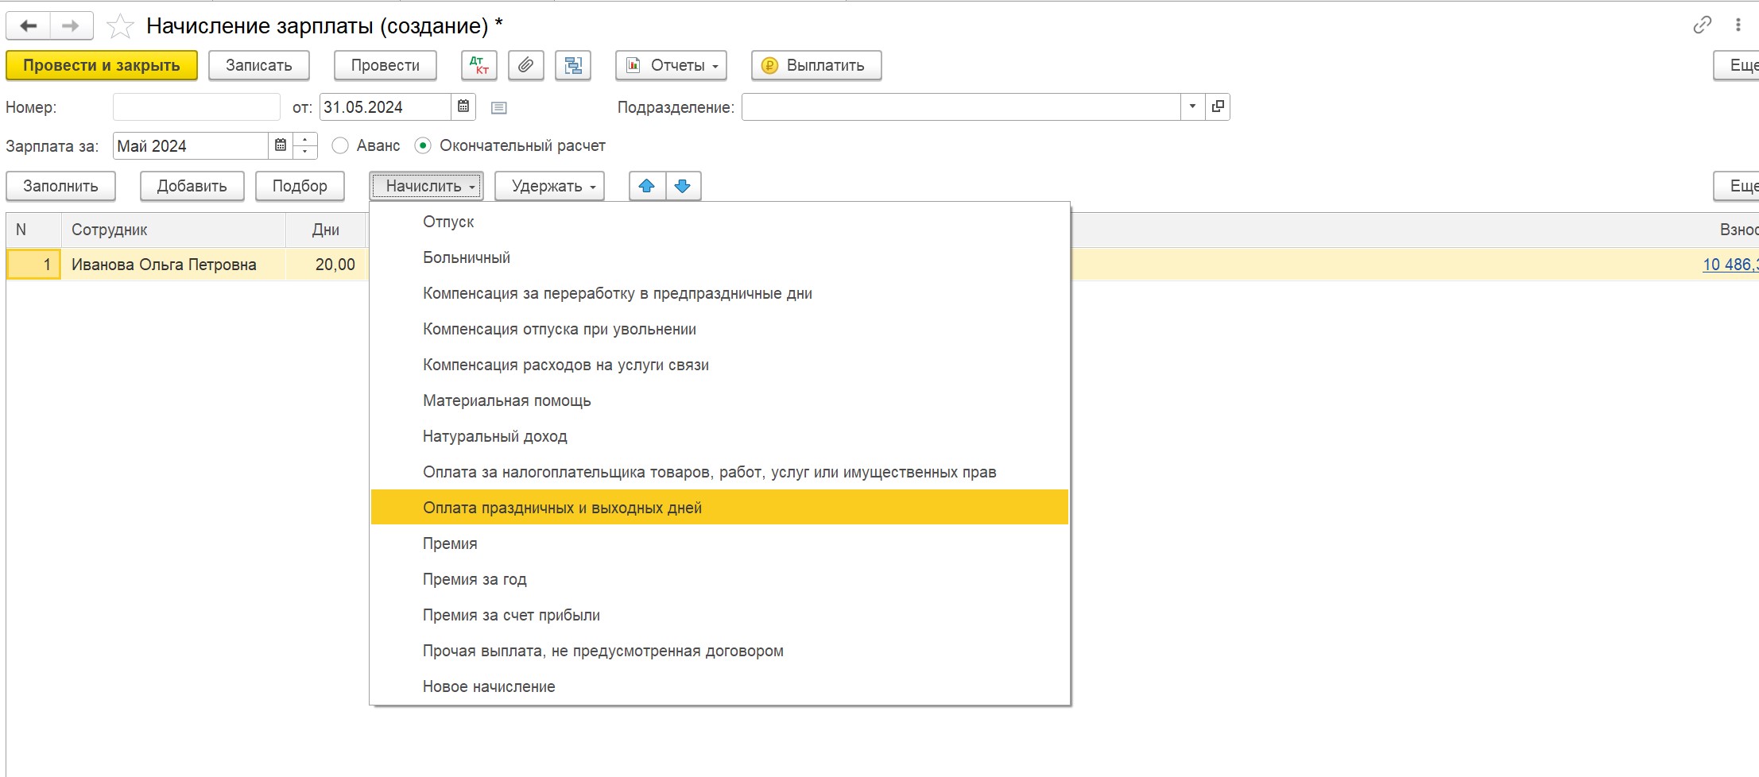Copy link to document icon

(x=1702, y=25)
